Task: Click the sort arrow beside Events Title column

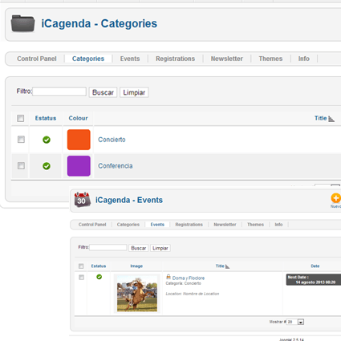Action: coord(227,266)
